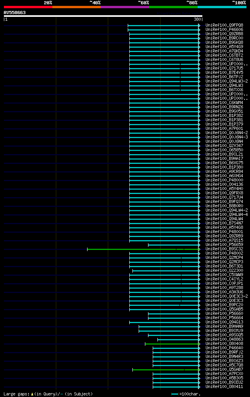This screenshot has height=397, width=250.
Task: Click the UniRef100_B7E4V5 label
Action: click(x=224, y=73)
